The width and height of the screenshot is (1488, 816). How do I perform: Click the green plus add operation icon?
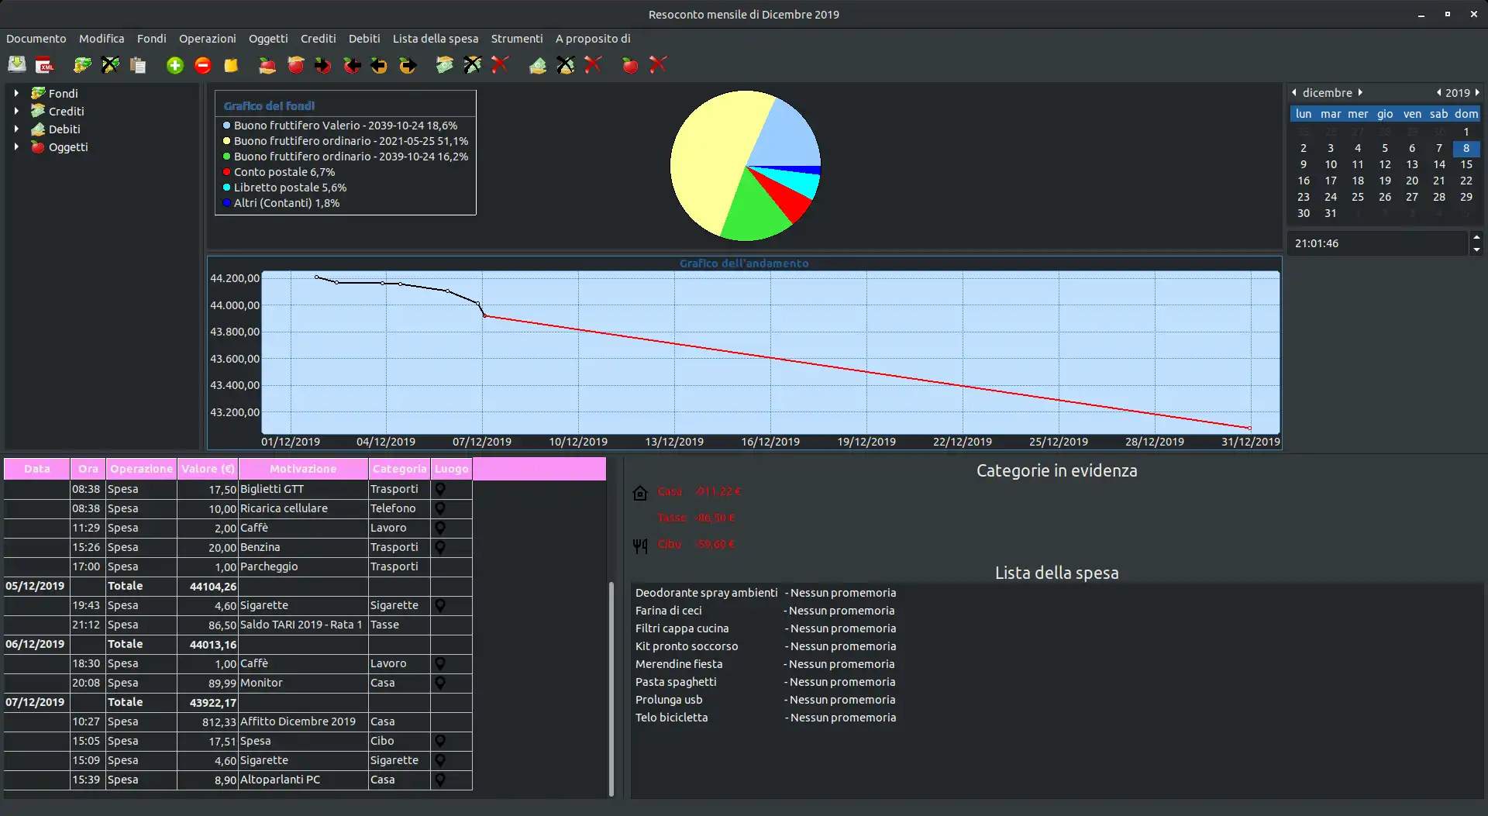[175, 65]
